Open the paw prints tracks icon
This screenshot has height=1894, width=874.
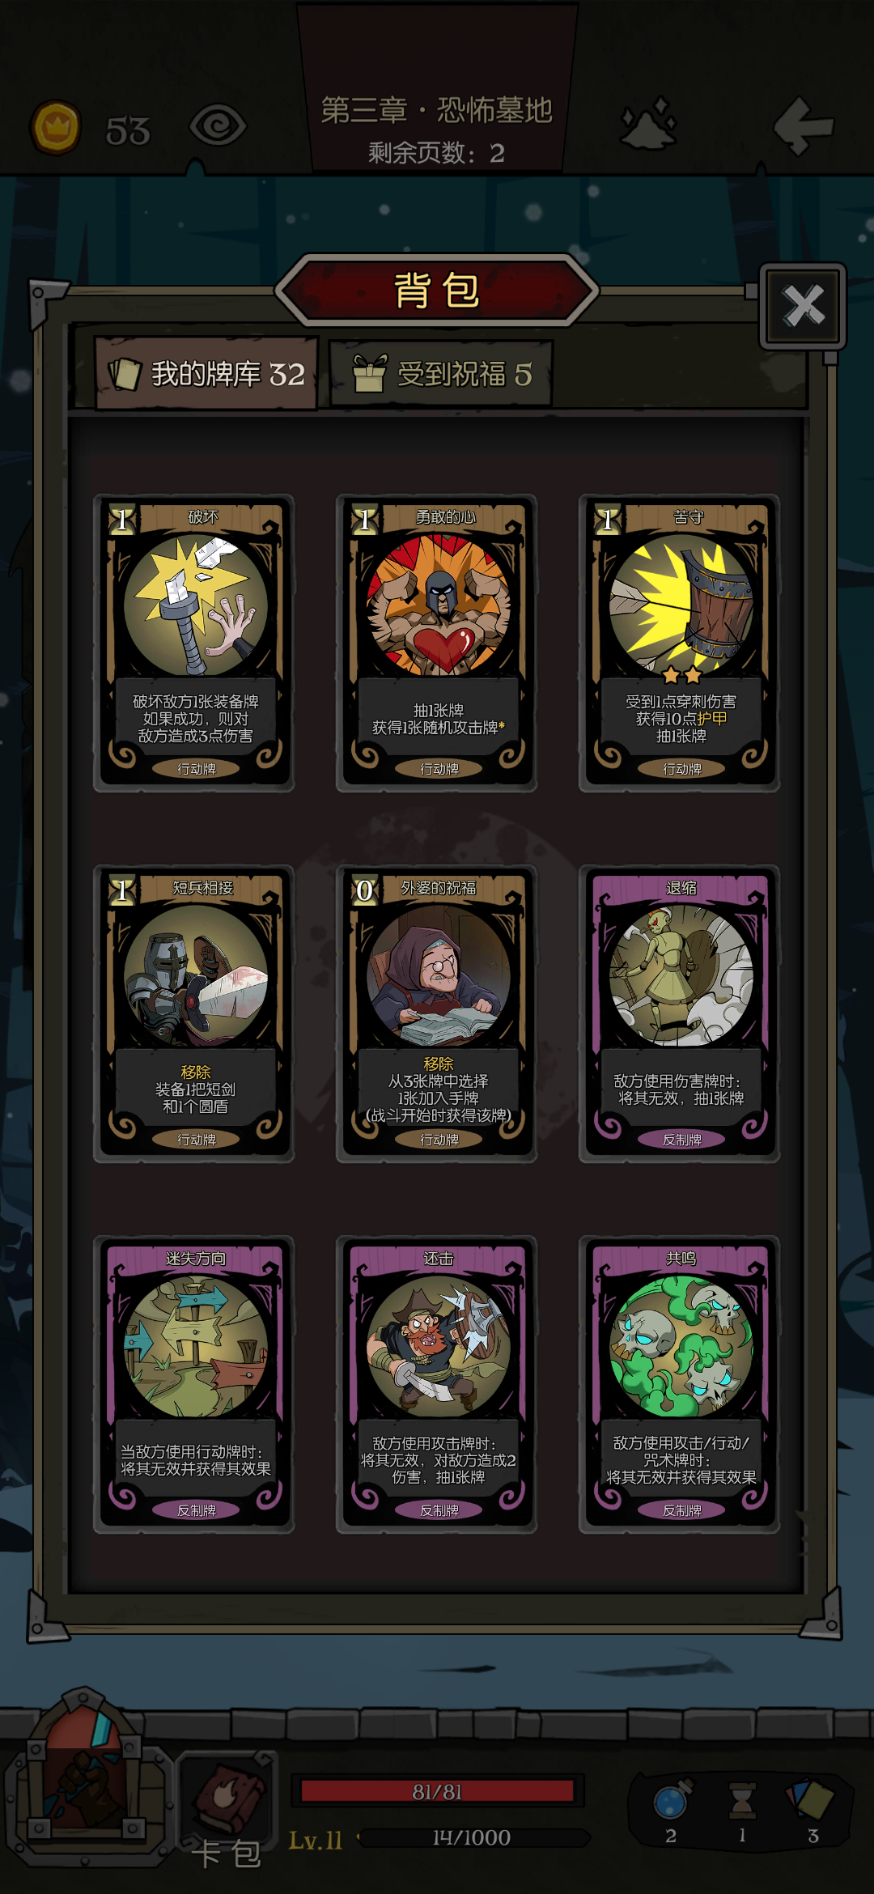[647, 124]
